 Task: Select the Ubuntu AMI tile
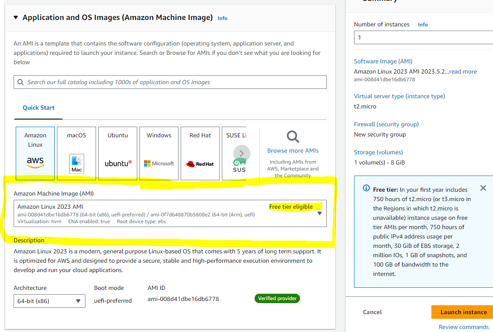click(x=118, y=153)
